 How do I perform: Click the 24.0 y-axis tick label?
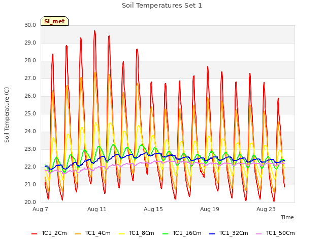click(x=30, y=132)
